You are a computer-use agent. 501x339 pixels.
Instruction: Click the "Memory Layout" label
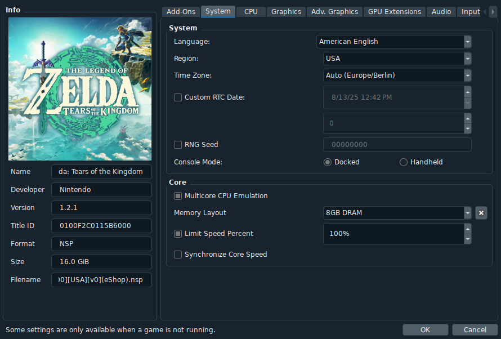click(200, 213)
